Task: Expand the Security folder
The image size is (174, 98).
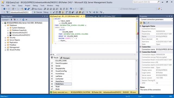Action: pyautogui.click(x=5, y=38)
